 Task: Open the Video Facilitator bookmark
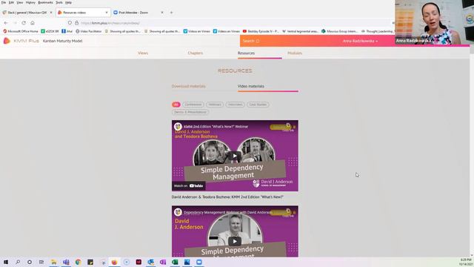89,31
